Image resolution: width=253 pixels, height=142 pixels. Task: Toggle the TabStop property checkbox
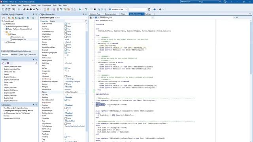click(66, 137)
